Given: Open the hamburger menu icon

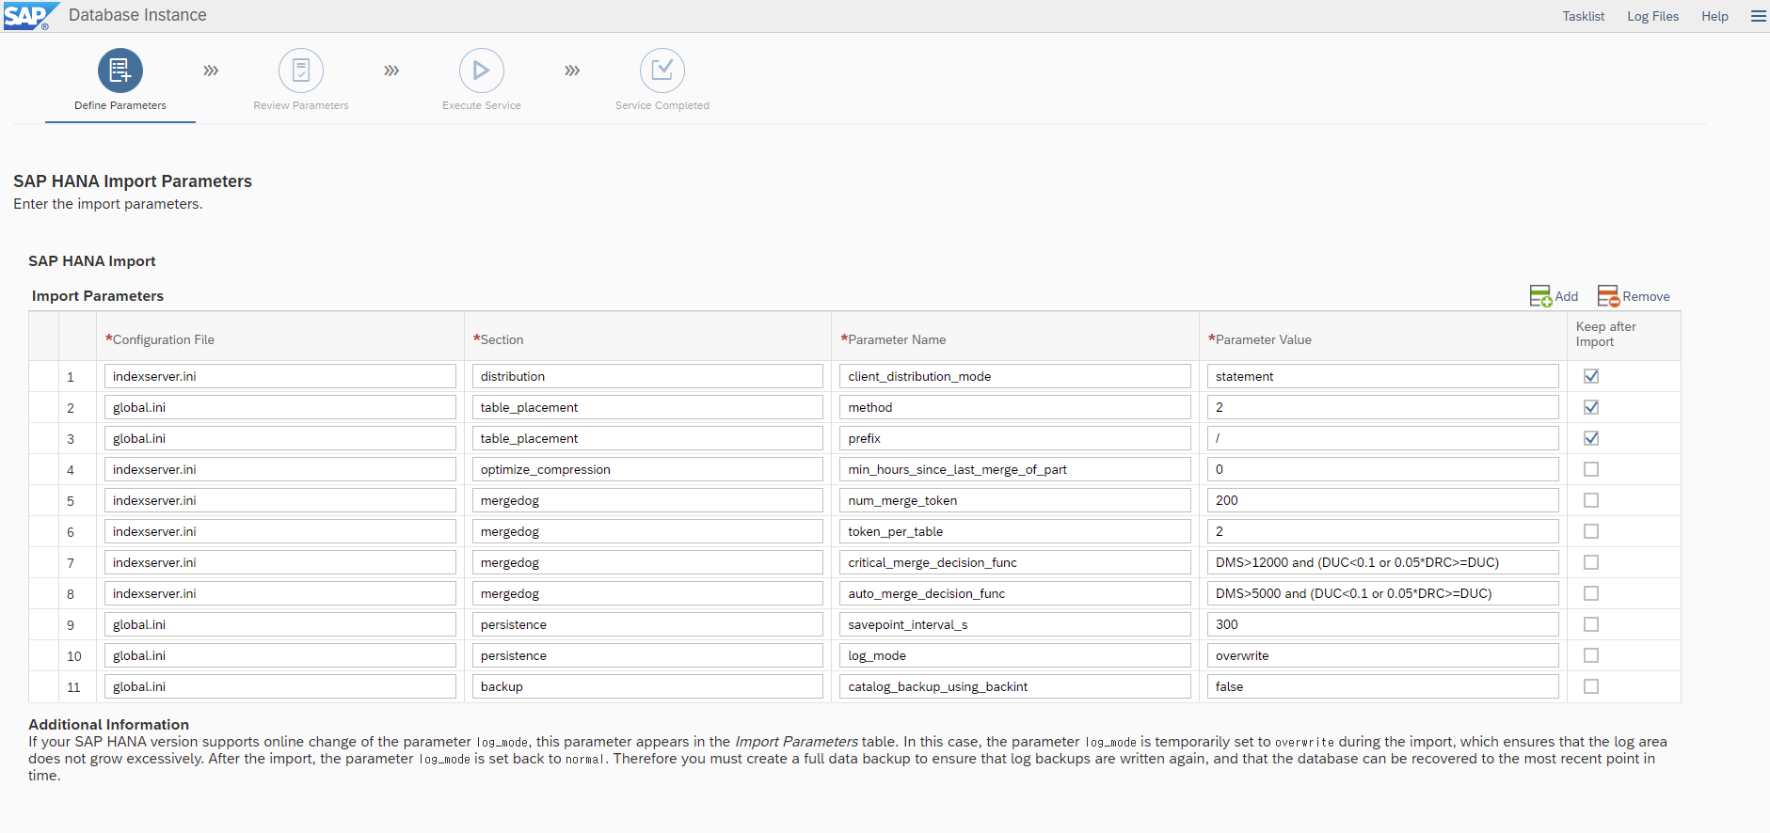Looking at the screenshot, I should coord(1758,16).
